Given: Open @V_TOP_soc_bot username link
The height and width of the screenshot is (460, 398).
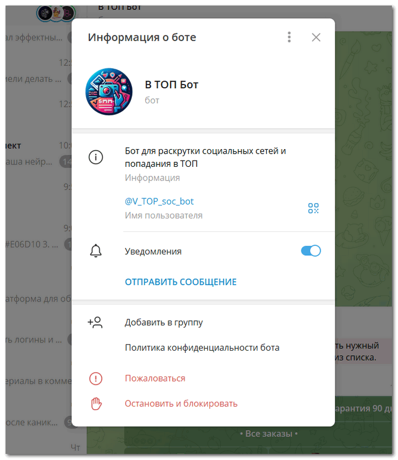Looking at the screenshot, I should 160,201.
